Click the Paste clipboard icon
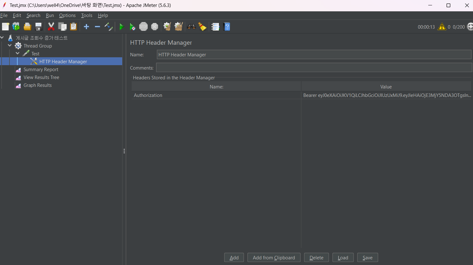Image resolution: width=473 pixels, height=265 pixels. click(x=73, y=27)
